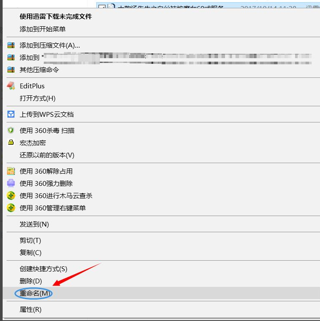This screenshot has width=320, height=321.
Task: Click the 360 antivirus shield icon
Action: [x=11, y=130]
